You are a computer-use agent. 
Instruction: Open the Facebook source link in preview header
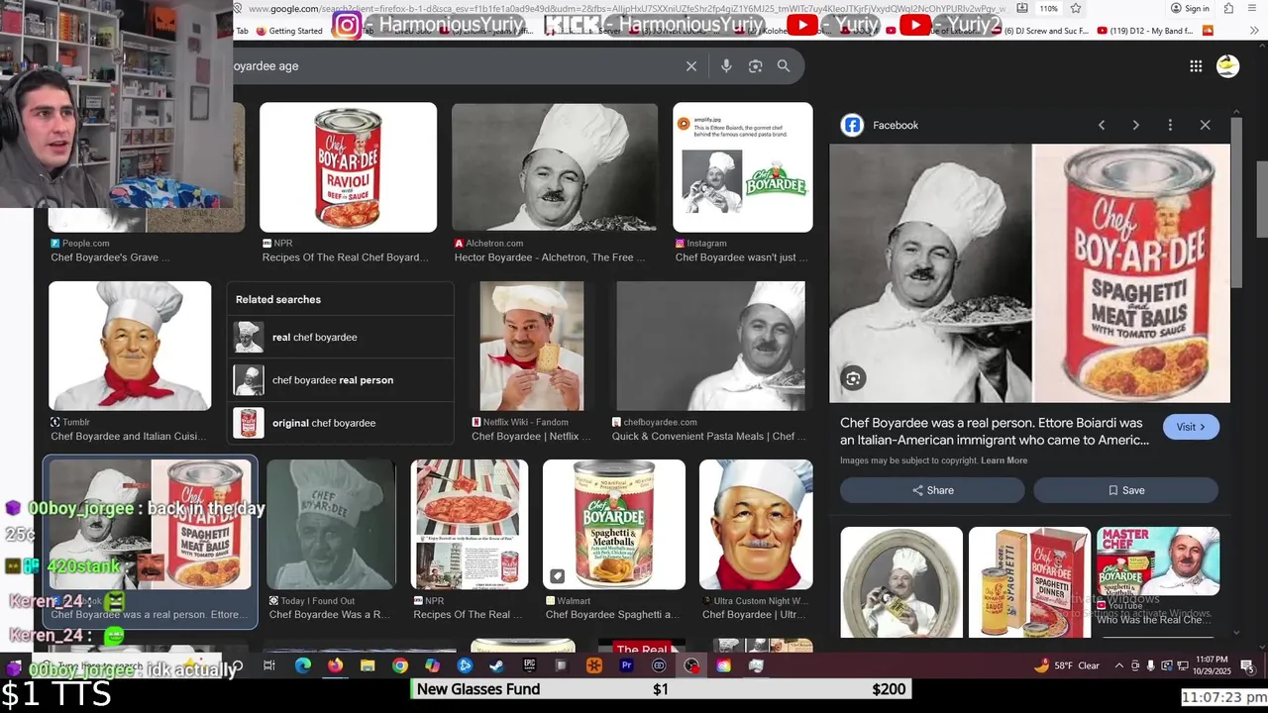(880, 125)
